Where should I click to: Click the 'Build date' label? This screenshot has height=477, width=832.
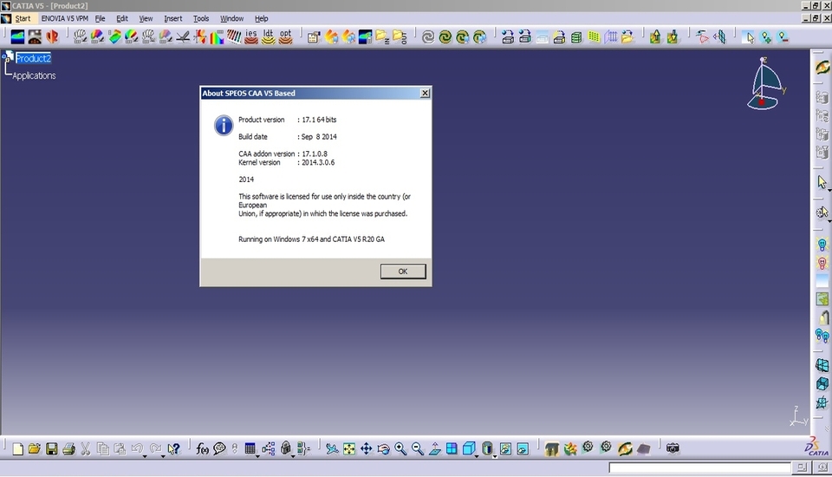pyautogui.click(x=252, y=136)
